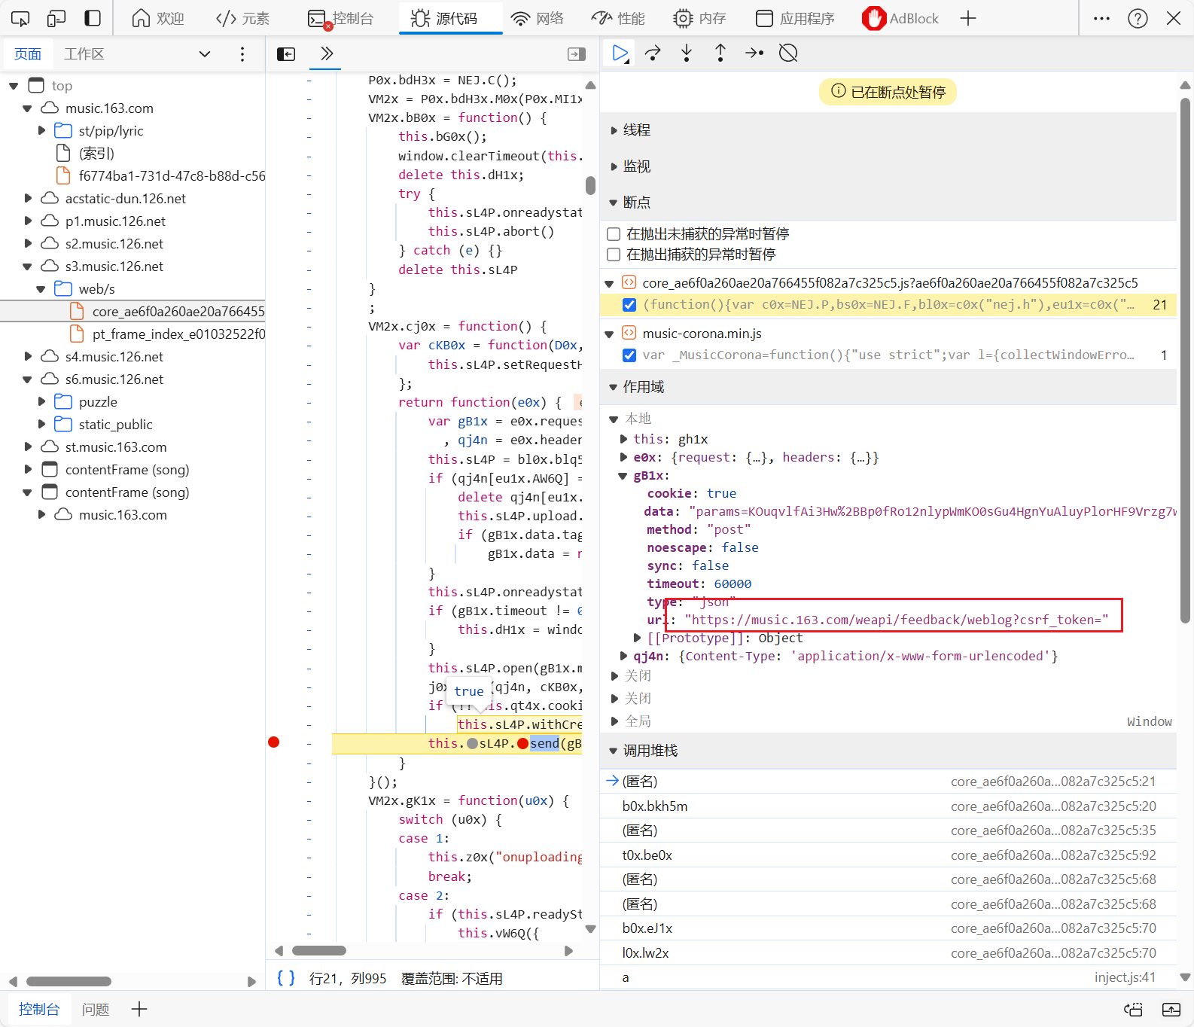Hide the debugger sidebar toggle icon
The height and width of the screenshot is (1027, 1194).
tap(577, 54)
